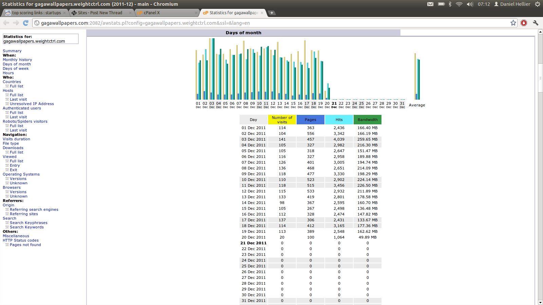Open the Browsers link

(x=12, y=187)
